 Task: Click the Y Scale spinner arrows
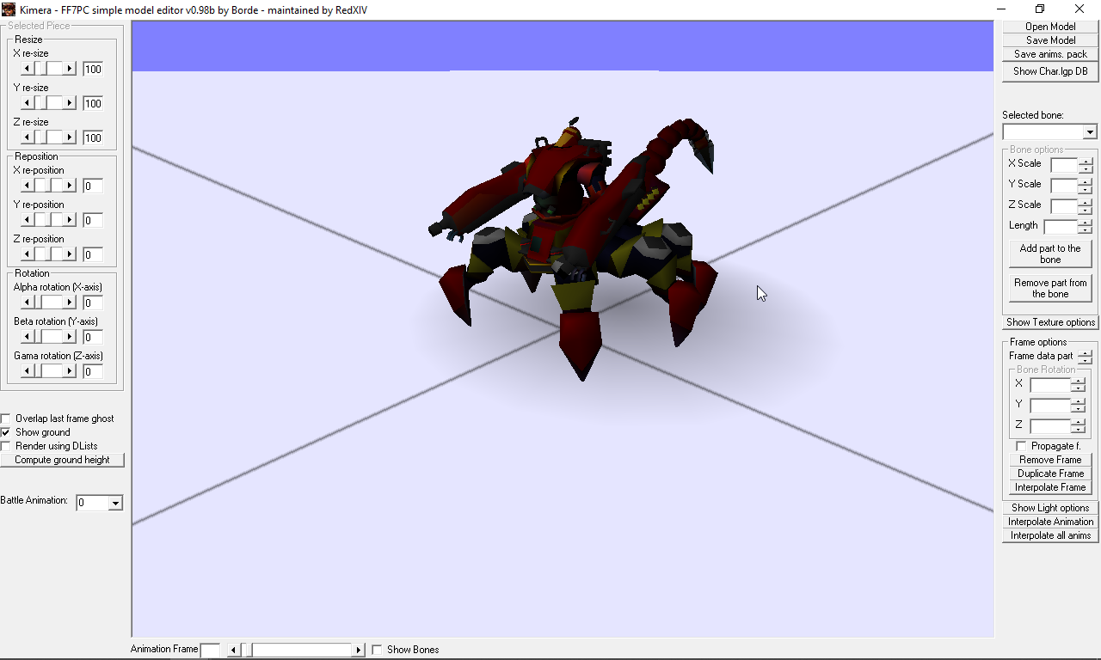coord(1086,186)
